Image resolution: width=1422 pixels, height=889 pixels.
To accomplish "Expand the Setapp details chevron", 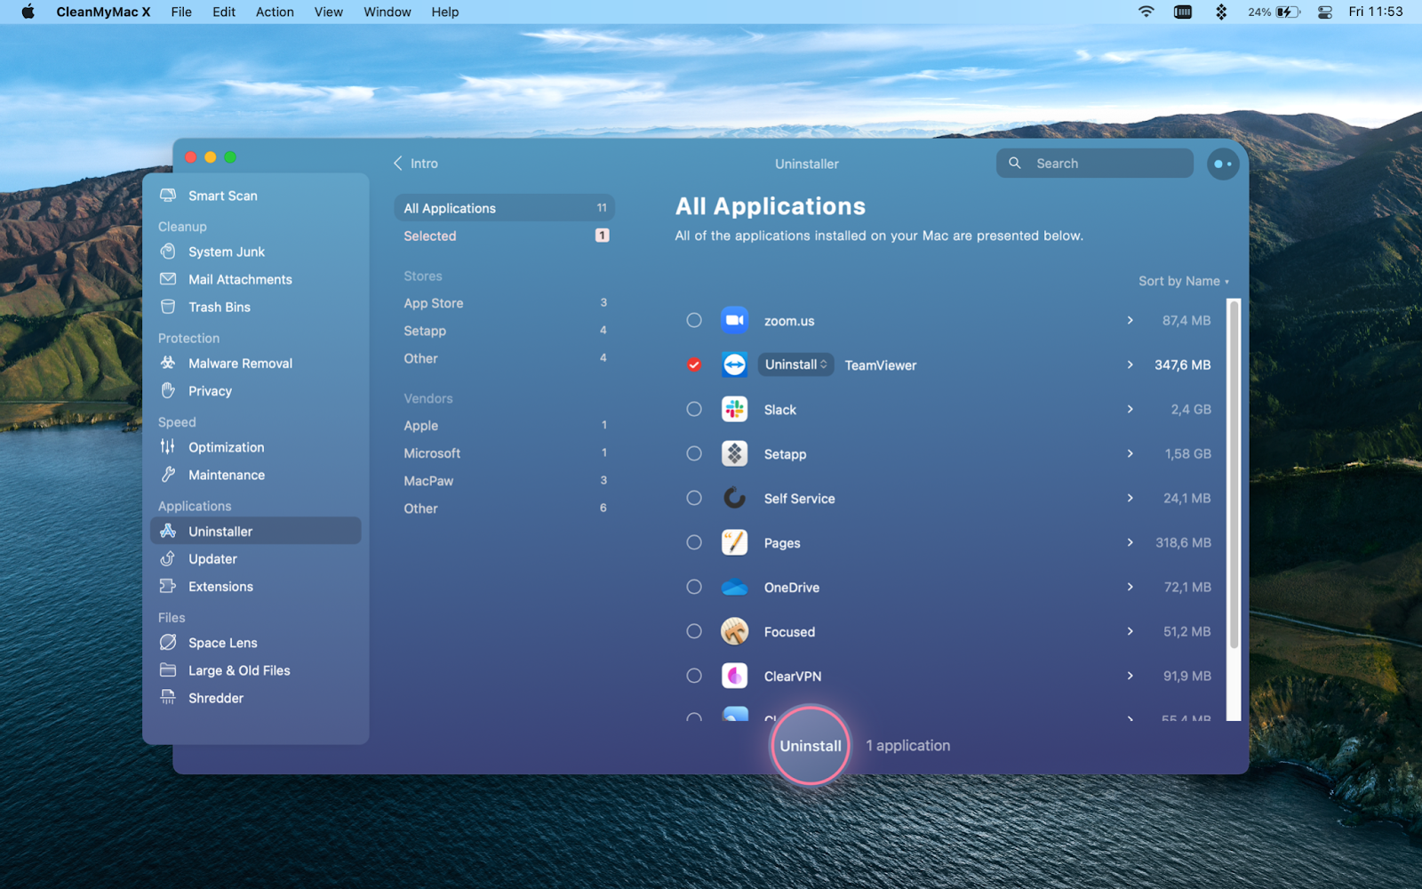I will point(1130,453).
